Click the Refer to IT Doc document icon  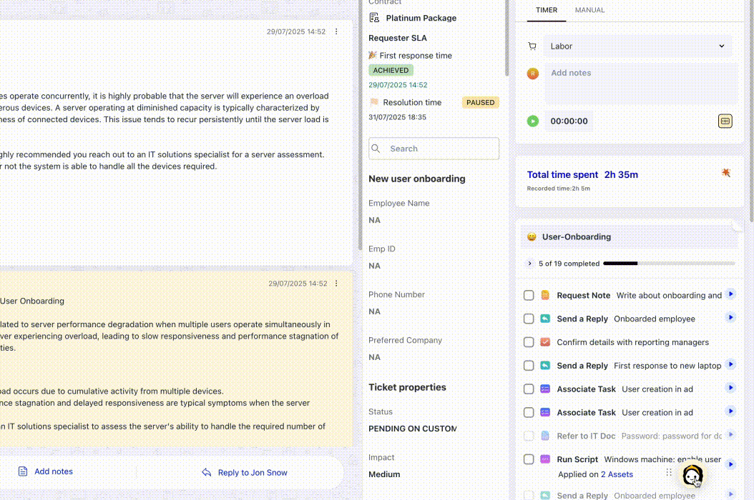[545, 436]
